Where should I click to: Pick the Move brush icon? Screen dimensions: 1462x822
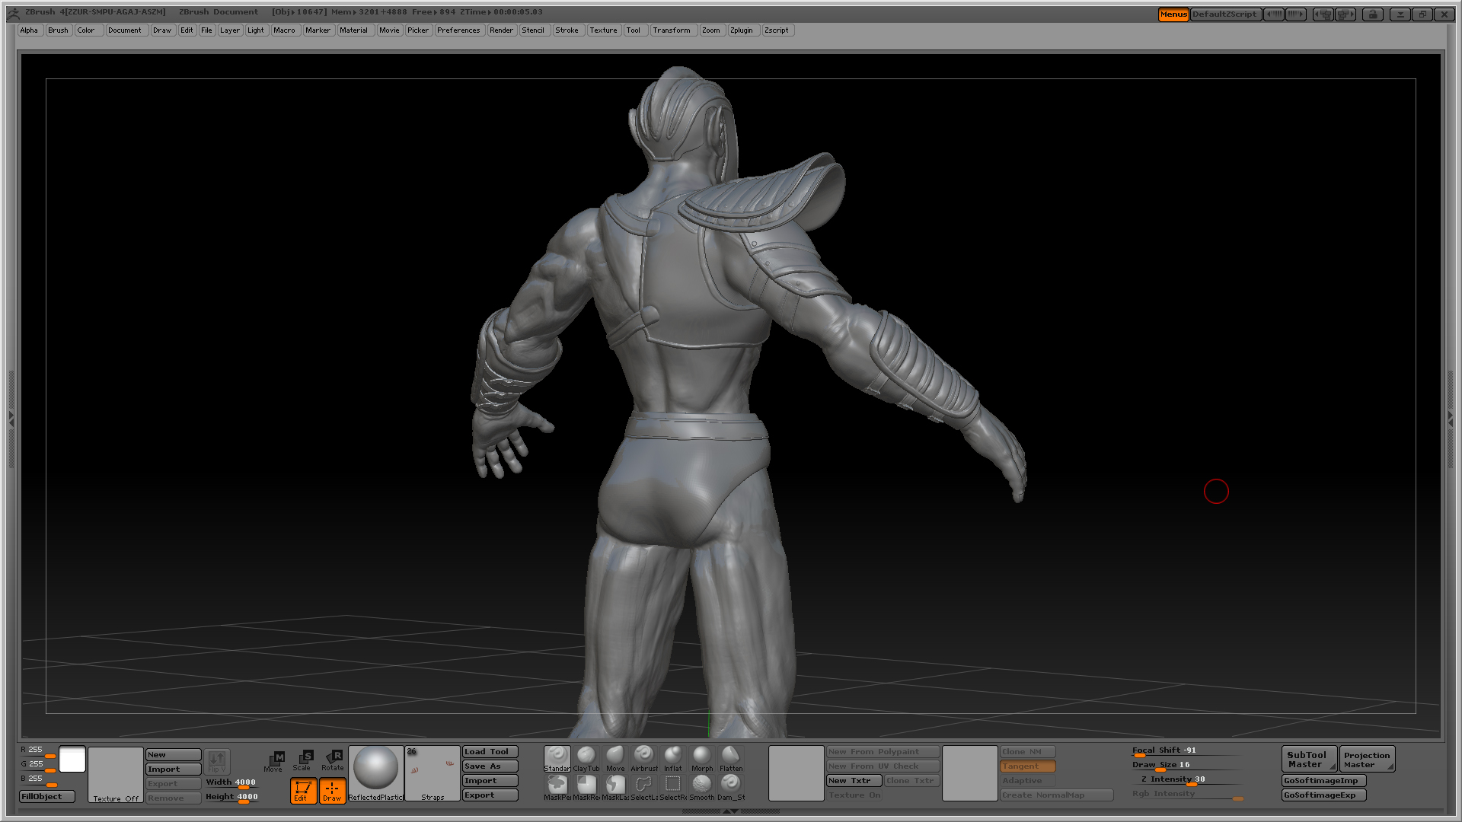pos(614,758)
